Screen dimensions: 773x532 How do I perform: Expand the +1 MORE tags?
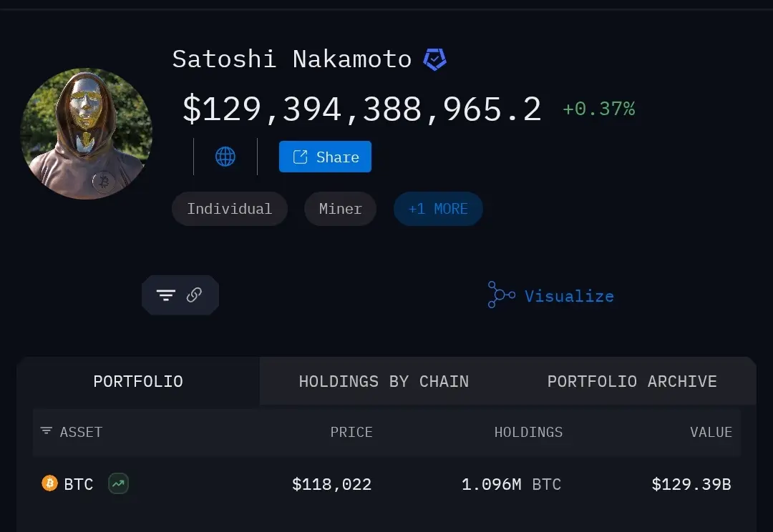(x=438, y=209)
